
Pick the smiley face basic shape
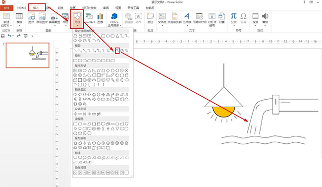[104, 80]
